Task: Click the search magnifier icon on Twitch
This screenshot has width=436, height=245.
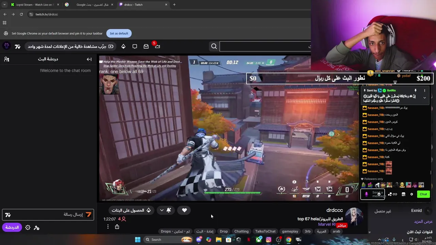Action: (214, 46)
